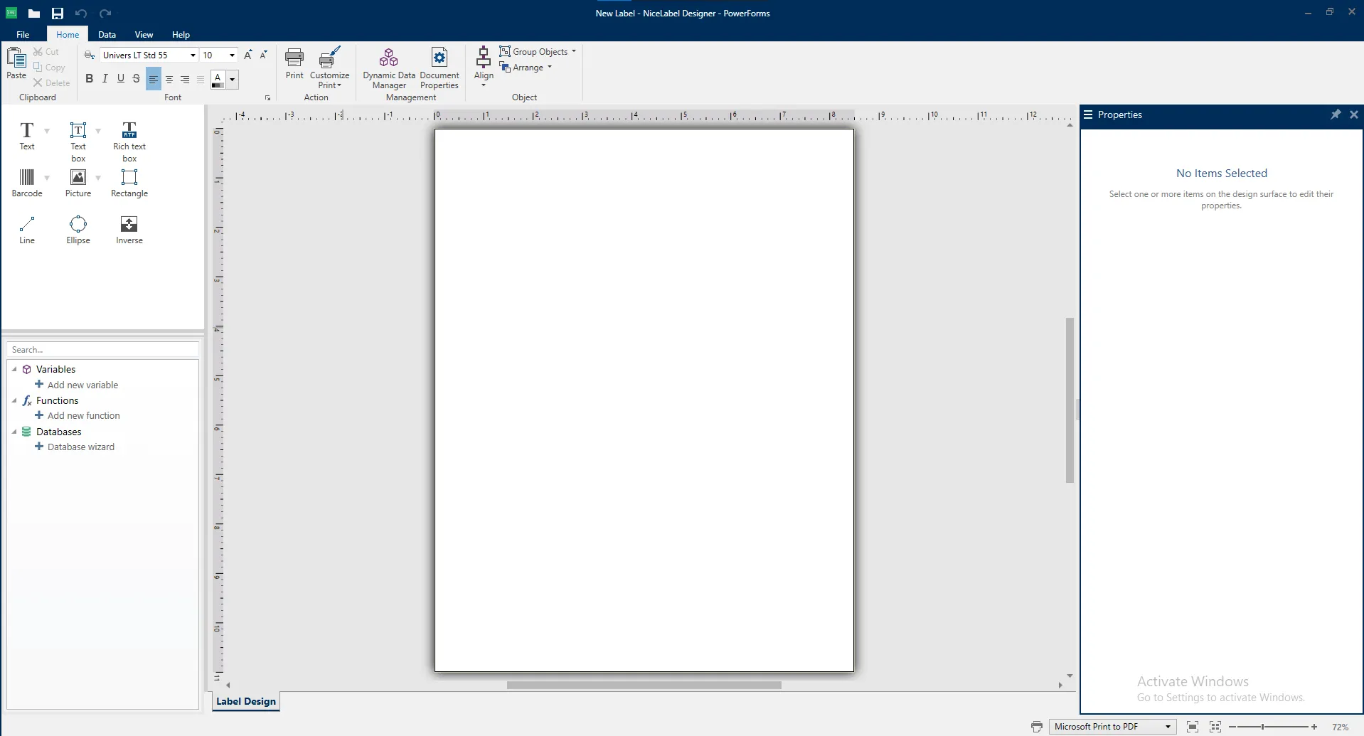Open the Microsoft Print to PDF printer dropdown

(x=1168, y=727)
